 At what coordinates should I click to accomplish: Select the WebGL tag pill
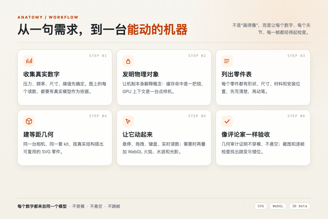[278, 206]
